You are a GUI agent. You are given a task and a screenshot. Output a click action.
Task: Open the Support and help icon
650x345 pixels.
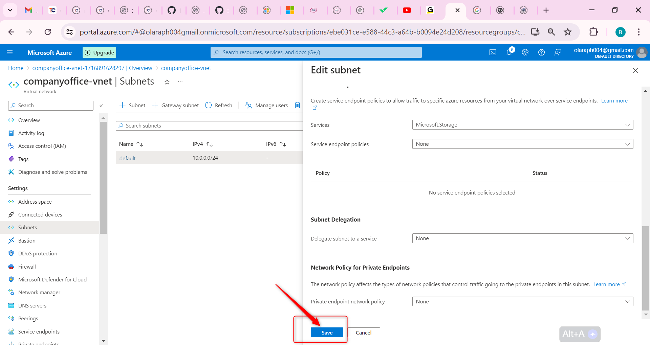[x=541, y=52]
